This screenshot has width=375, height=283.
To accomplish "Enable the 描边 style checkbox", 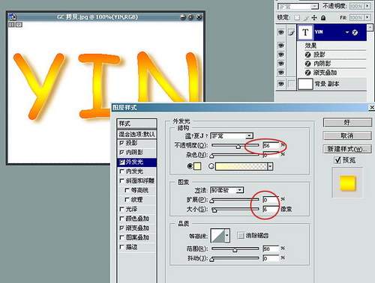I will 121,247.
